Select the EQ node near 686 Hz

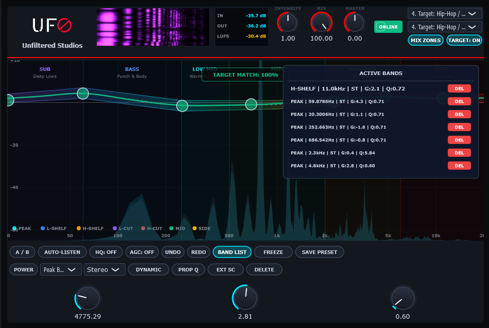[x=251, y=104]
